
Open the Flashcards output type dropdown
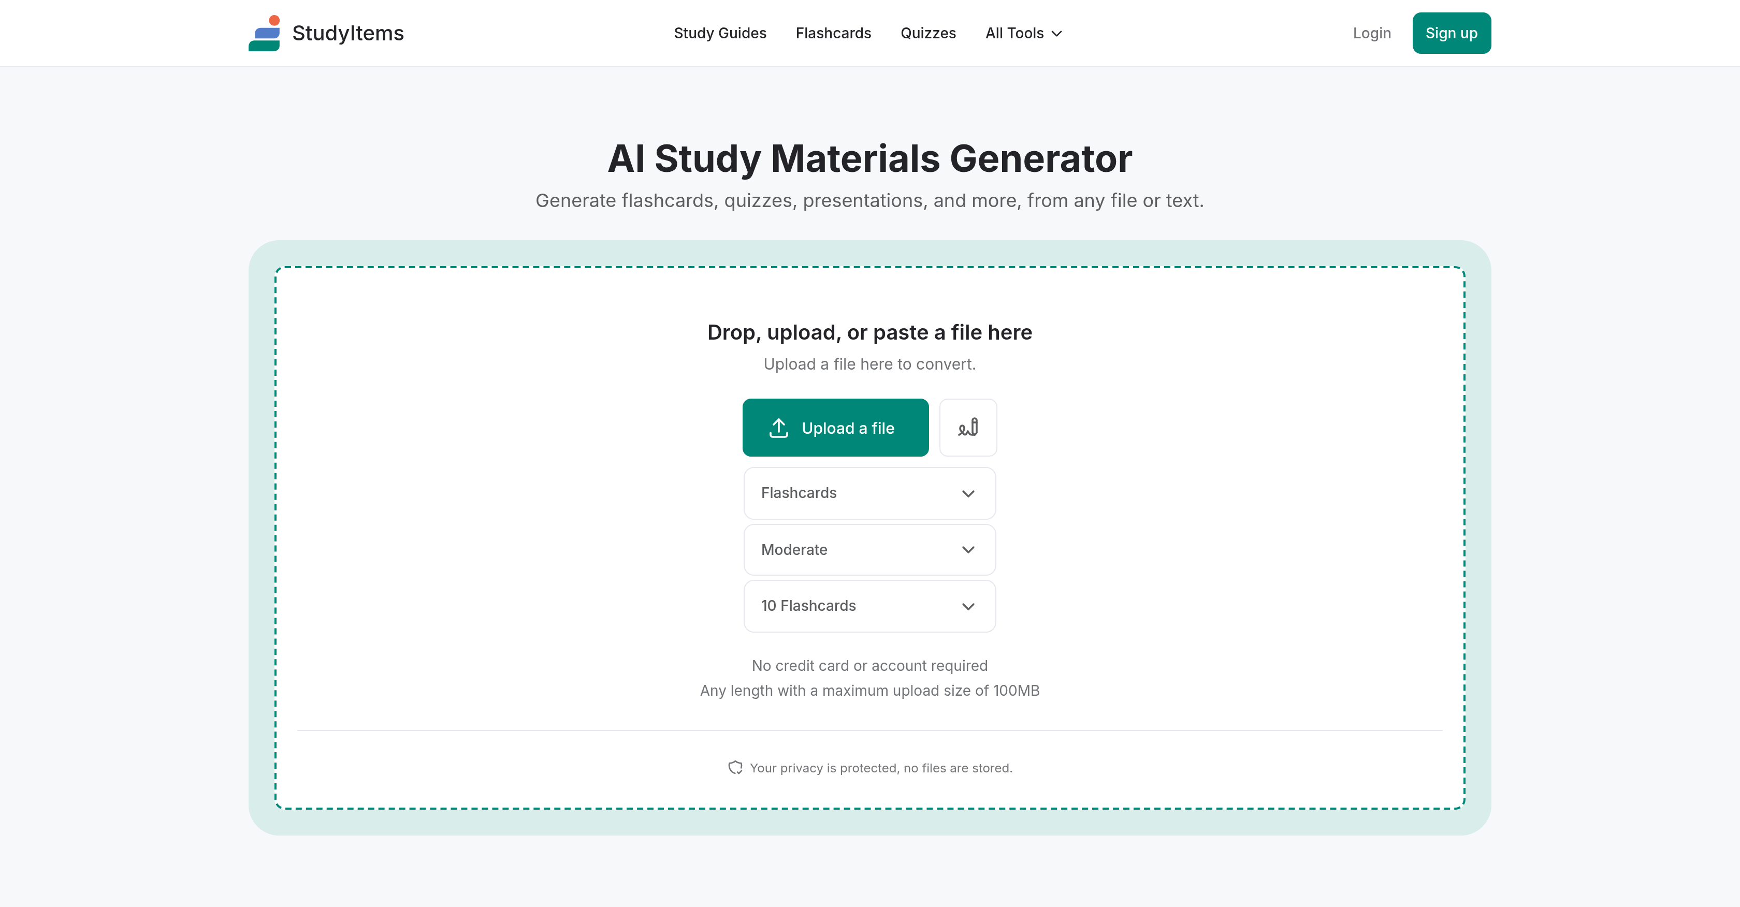pyautogui.click(x=869, y=493)
